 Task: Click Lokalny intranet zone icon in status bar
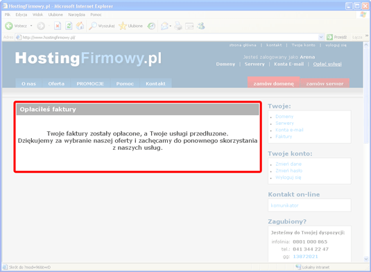[298, 267]
